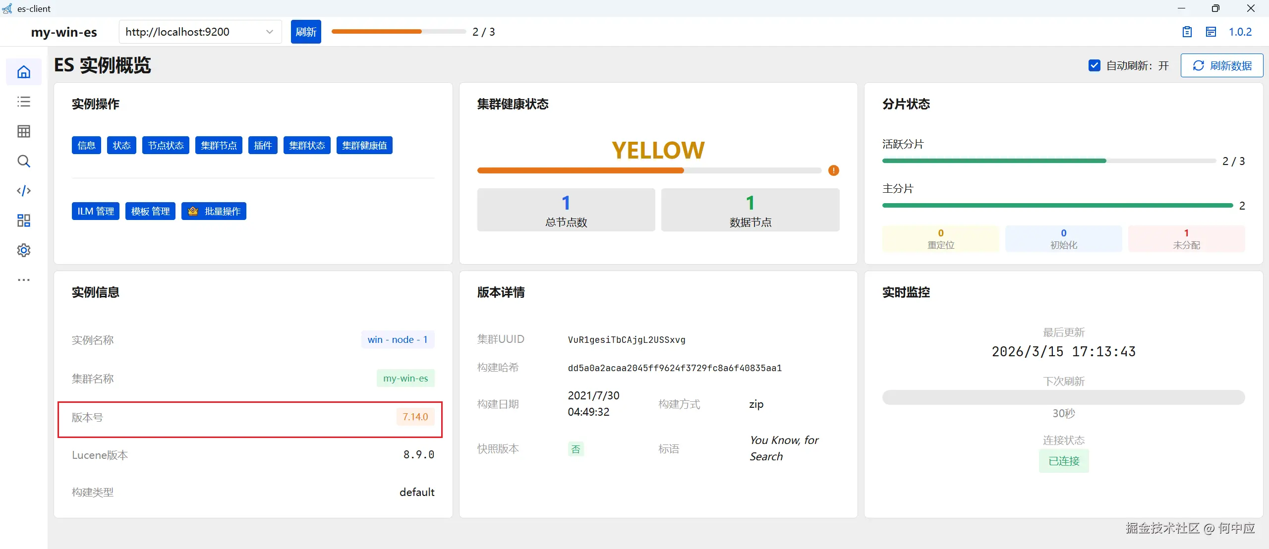Click the clipboard icon in top bar
The width and height of the screenshot is (1269, 549).
tap(1187, 32)
